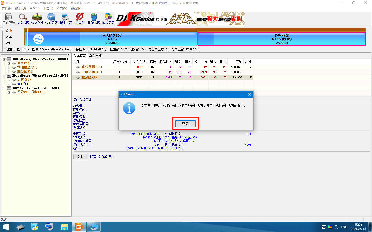Expand the 系统保留 (C:) tree node
372x232 pixels.
[x=9, y=63]
